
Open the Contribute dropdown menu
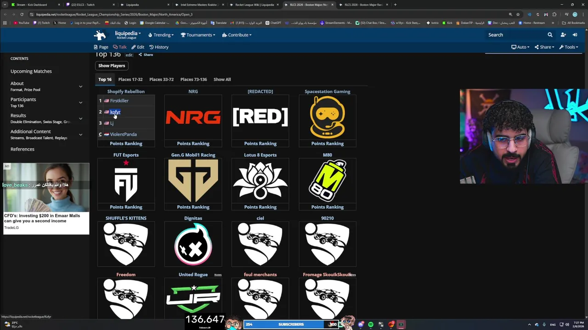click(237, 35)
